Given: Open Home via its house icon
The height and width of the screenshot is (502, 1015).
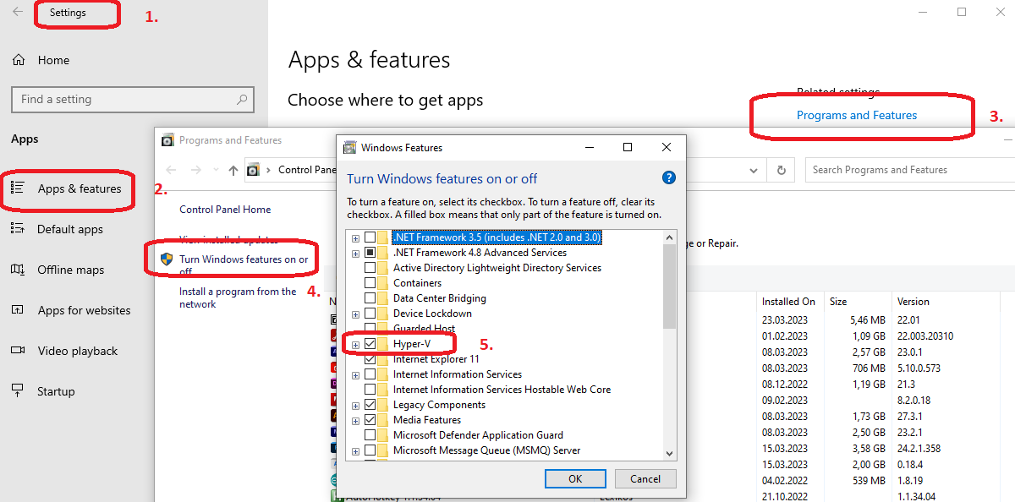Looking at the screenshot, I should (19, 60).
